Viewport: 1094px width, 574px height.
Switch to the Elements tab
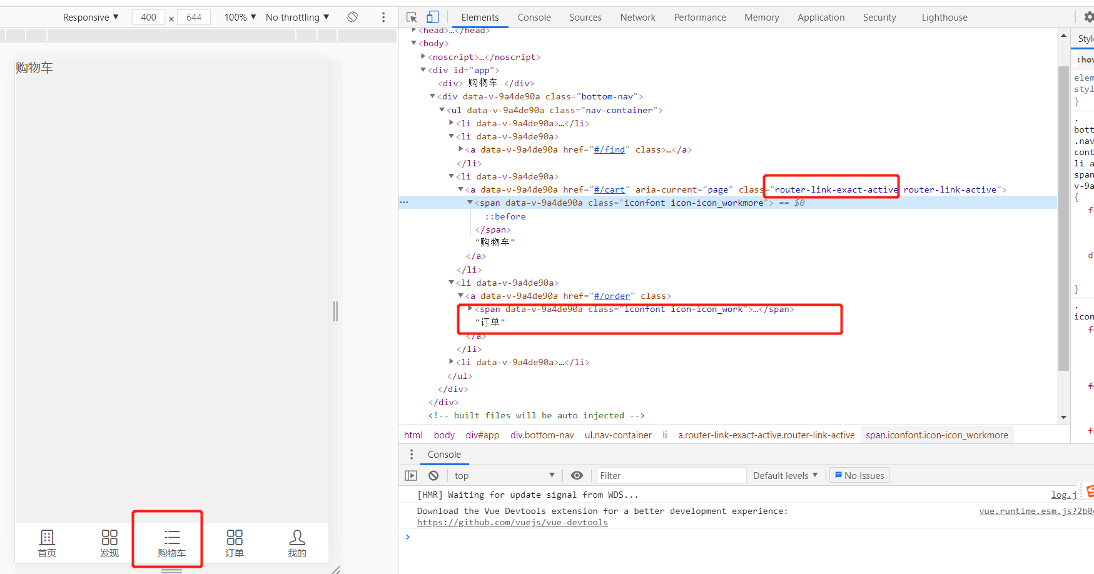click(480, 17)
